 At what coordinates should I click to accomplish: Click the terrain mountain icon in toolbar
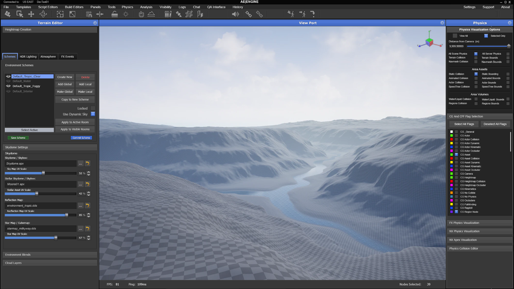click(x=151, y=14)
